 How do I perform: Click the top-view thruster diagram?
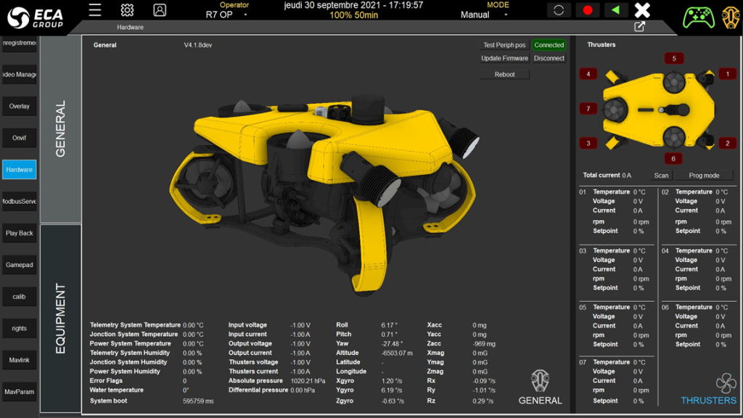(659, 110)
